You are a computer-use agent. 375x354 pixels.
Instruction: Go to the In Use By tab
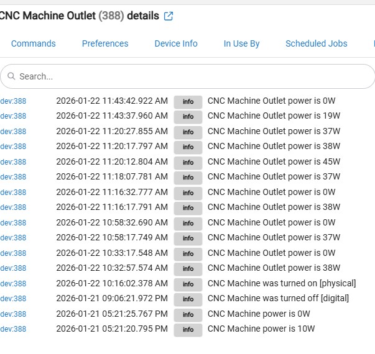[241, 43]
